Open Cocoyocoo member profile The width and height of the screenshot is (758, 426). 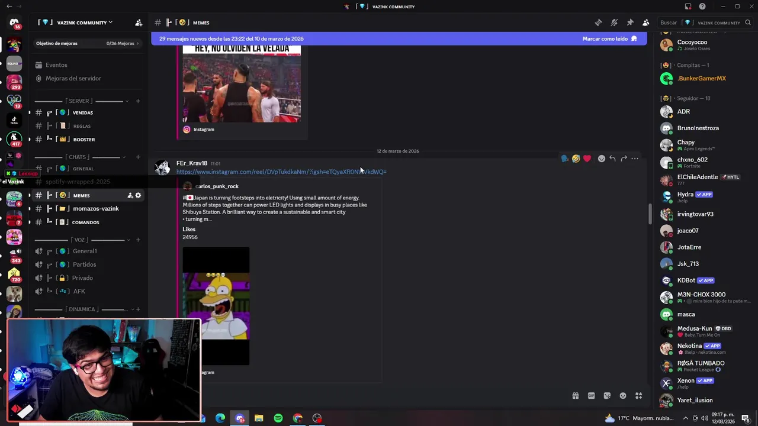coord(705,44)
